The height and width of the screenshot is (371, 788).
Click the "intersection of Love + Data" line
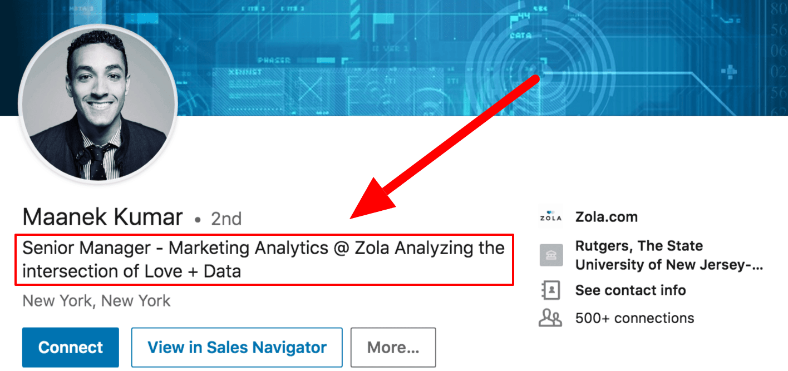(131, 272)
